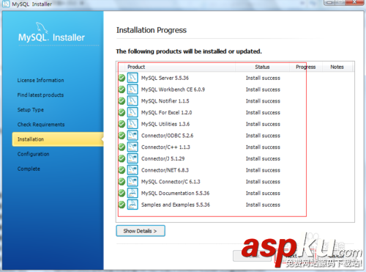Image resolution: width=366 pixels, height=272 pixels.
Task: Click green checkmark beside MySQL Notifier 1.1.5
Action: coord(122,101)
